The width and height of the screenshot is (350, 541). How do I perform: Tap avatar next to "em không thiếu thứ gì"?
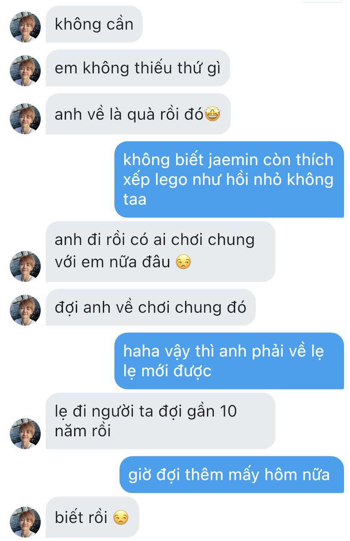(25, 71)
